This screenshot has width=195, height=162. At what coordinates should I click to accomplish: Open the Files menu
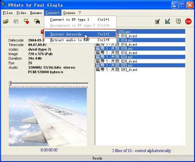point(8,13)
